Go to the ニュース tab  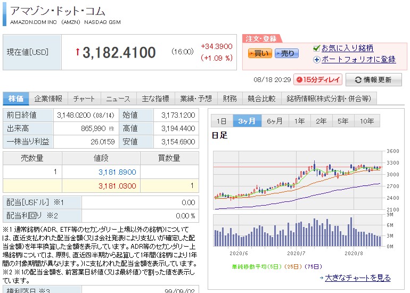coord(118,99)
